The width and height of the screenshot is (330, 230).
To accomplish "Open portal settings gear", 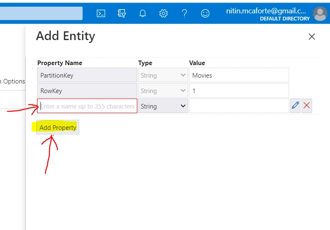I will click(x=163, y=13).
